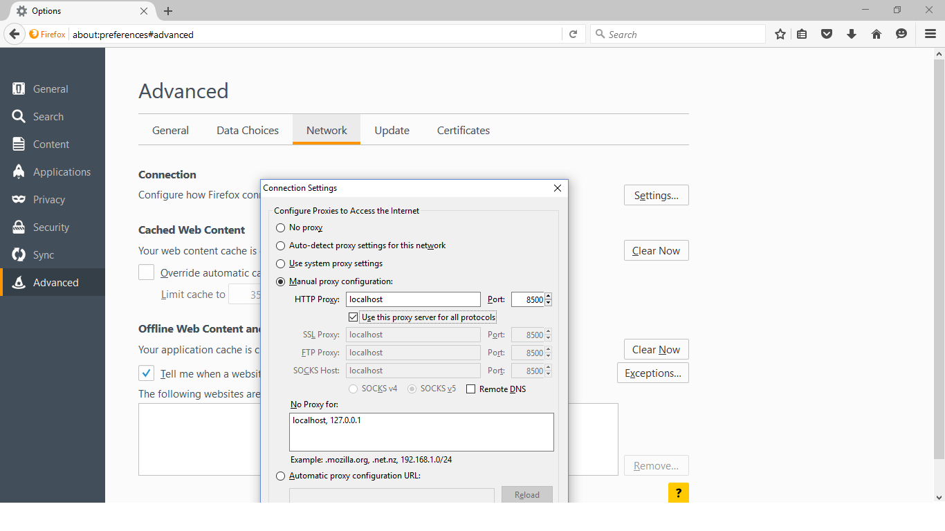Image resolution: width=945 pixels, height=531 pixels.
Task: Open the Downloads arrow icon
Action: coord(852,34)
